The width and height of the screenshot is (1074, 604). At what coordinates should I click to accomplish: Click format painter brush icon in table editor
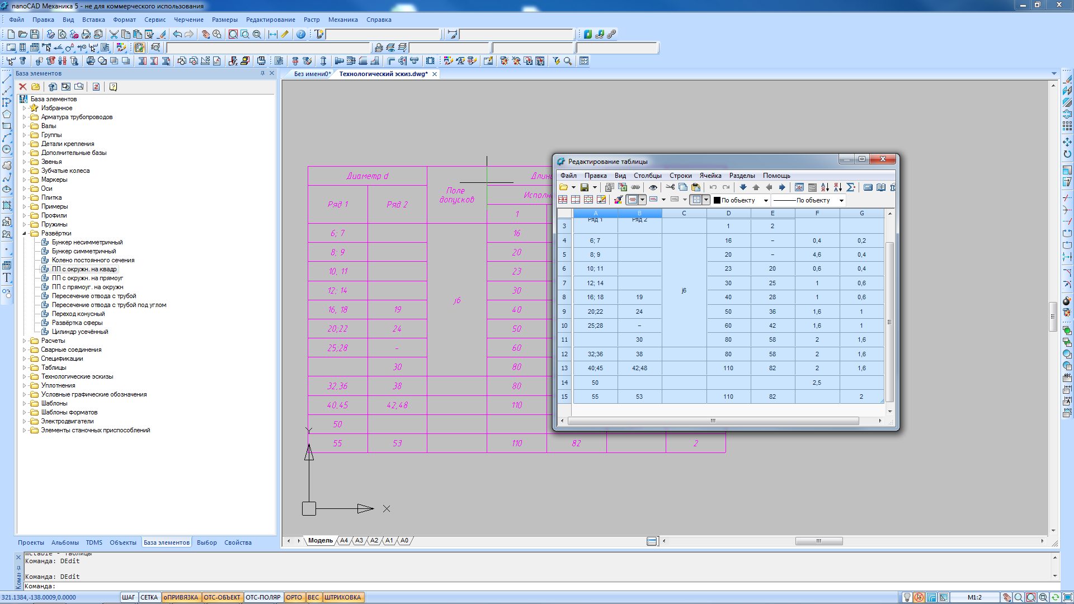click(618, 200)
